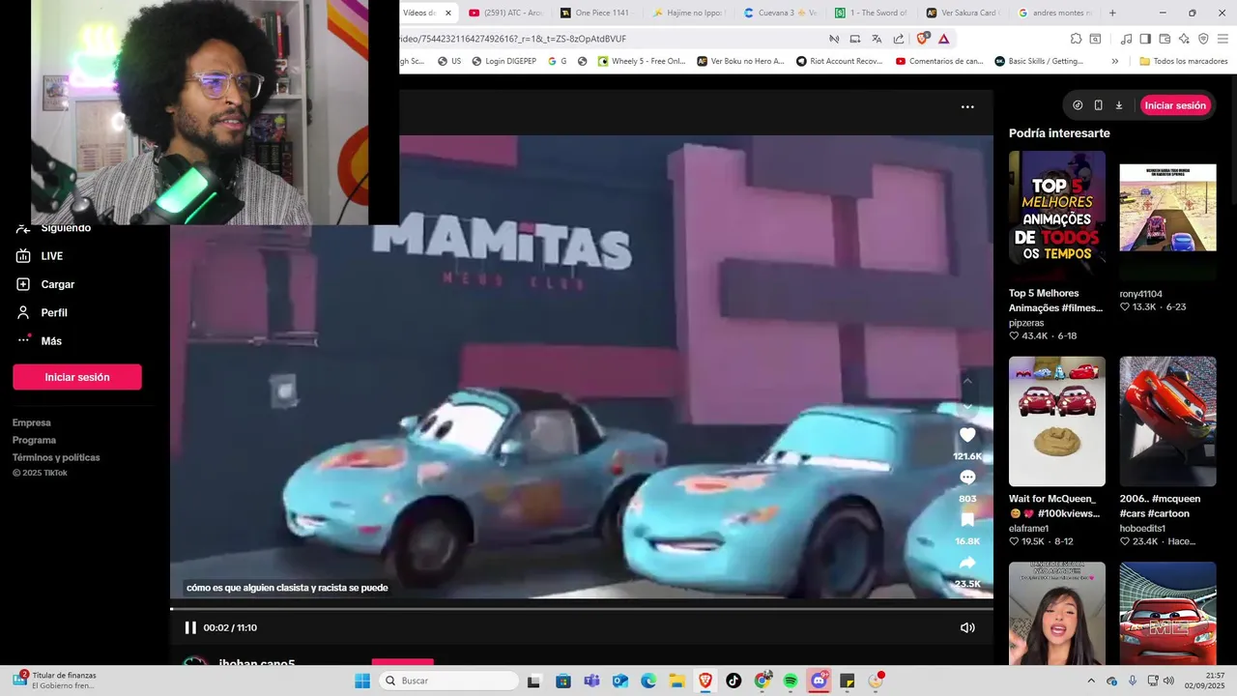Open the Todos los marcadores folder
Viewport: 1237px width, 696px height.
pos(1184,61)
